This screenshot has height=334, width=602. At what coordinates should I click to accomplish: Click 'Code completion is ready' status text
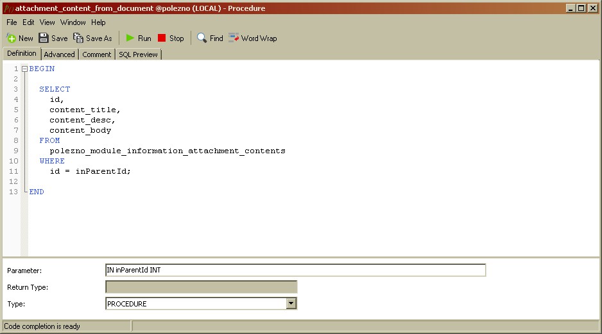[x=42, y=326]
